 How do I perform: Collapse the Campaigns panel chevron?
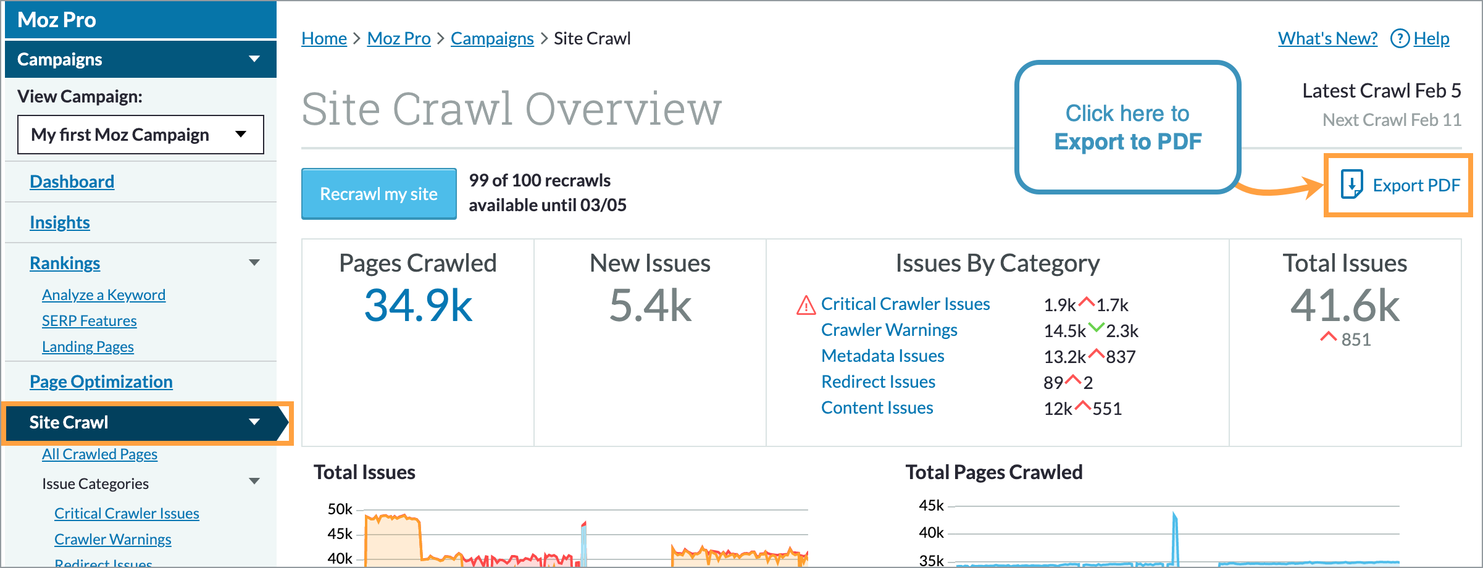[x=253, y=59]
